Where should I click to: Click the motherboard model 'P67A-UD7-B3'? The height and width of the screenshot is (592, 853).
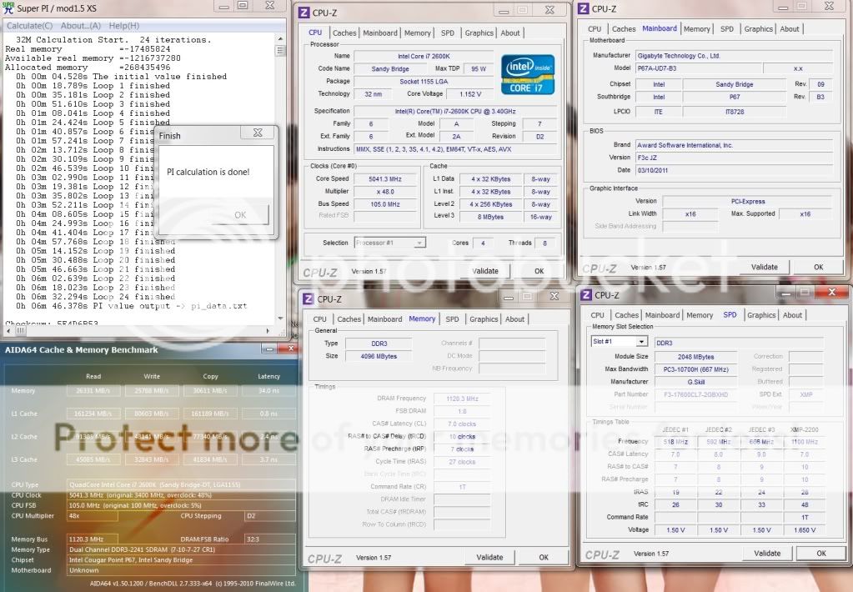(x=699, y=68)
